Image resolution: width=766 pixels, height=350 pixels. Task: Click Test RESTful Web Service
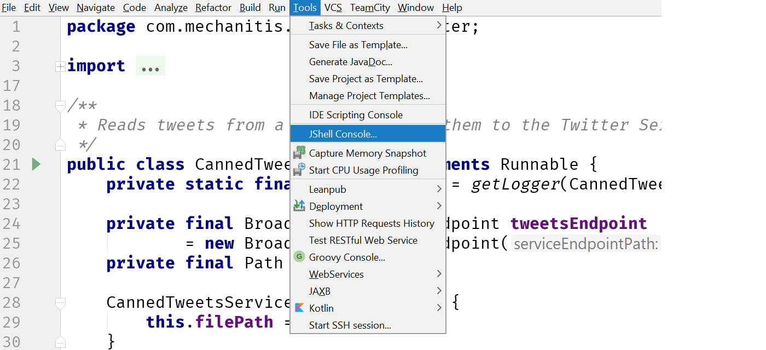[x=363, y=240]
